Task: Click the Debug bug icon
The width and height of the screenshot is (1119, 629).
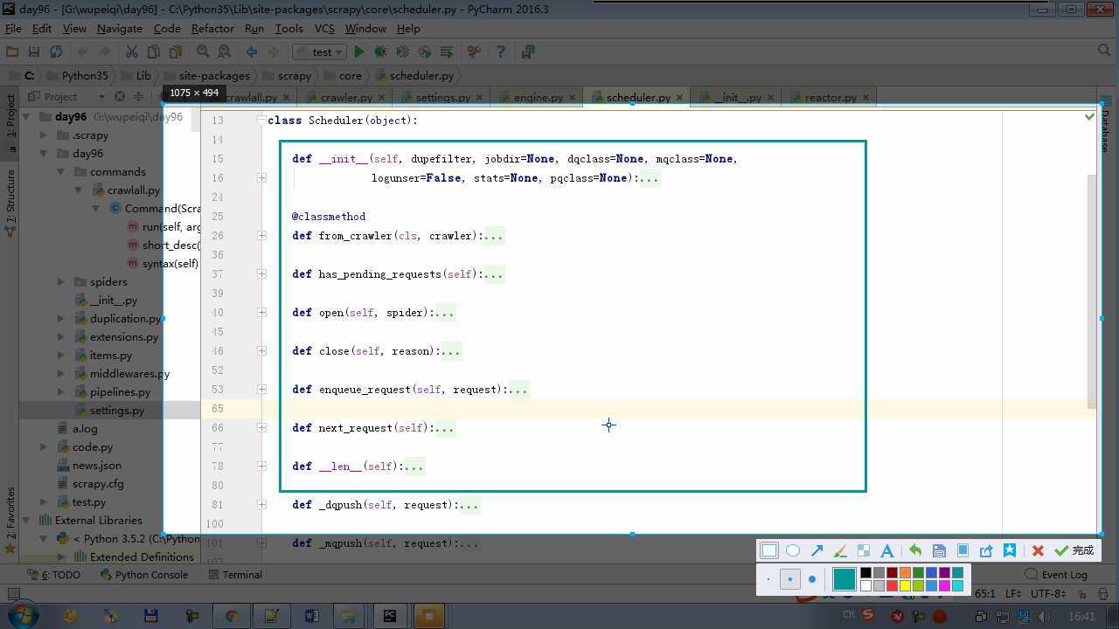Action: [x=380, y=52]
